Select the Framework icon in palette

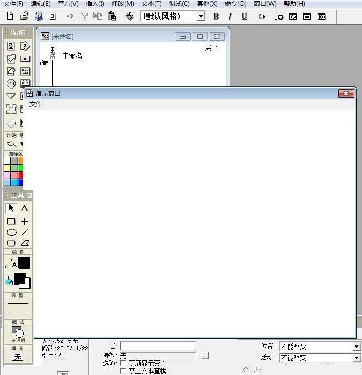[x=11, y=109]
